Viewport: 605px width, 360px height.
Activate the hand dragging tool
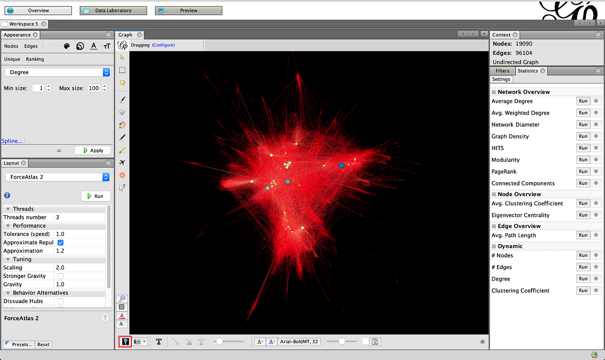[x=122, y=82]
